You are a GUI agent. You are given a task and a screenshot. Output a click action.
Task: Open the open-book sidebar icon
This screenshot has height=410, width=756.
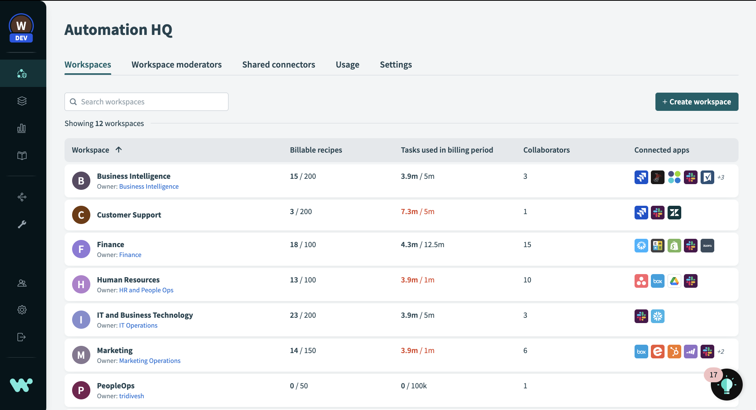[22, 156]
